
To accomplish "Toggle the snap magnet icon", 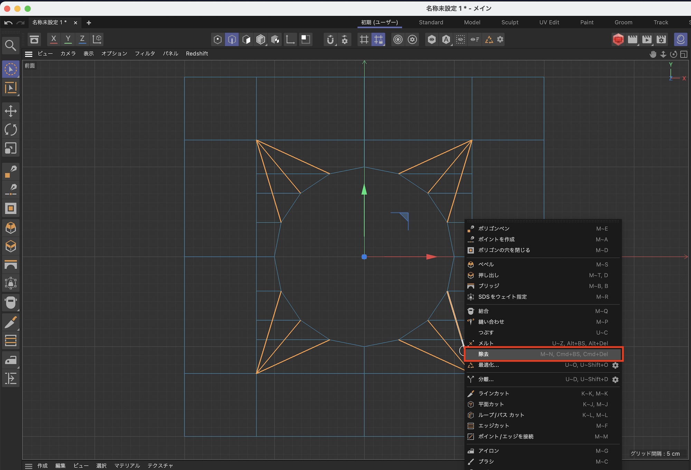I will (330, 39).
